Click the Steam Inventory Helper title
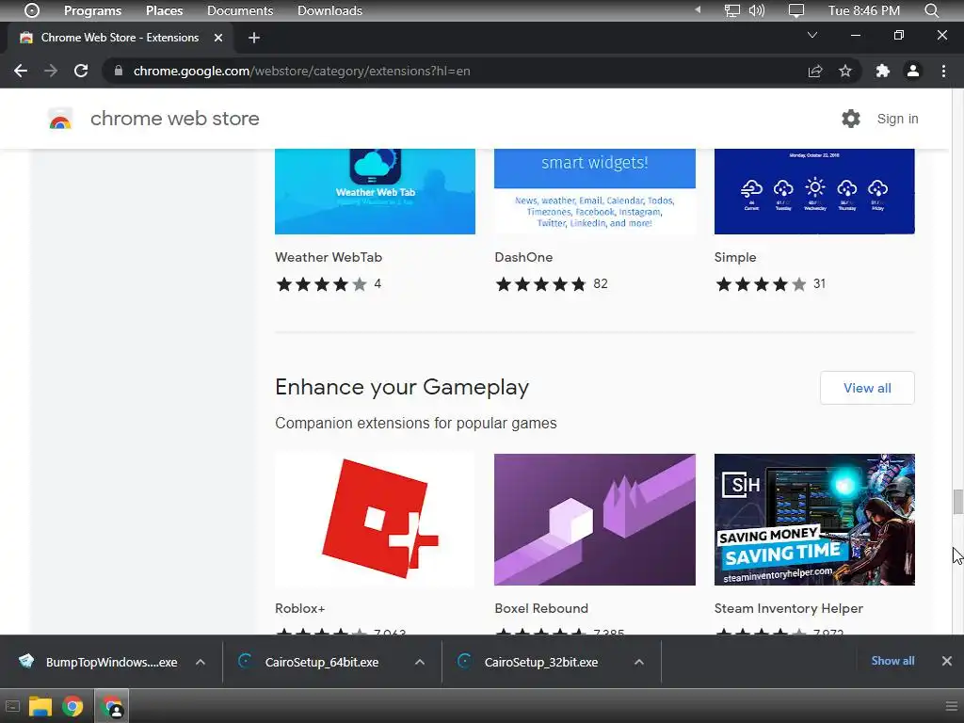Screen dimensions: 964x723 (x=788, y=608)
